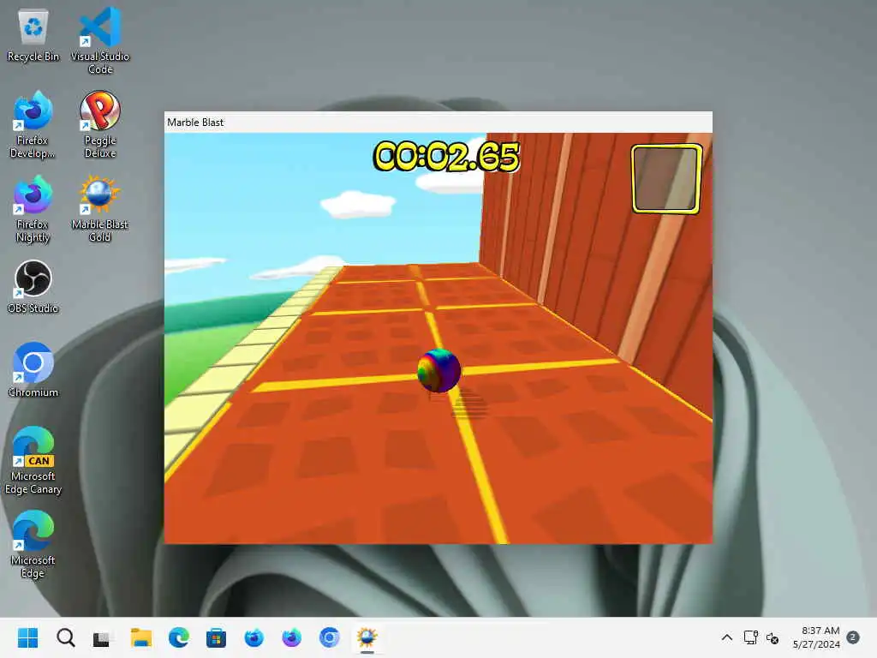Screen dimensions: 877x658
Task: Select the Firefox Nightly desktop icon
Action: (x=33, y=209)
